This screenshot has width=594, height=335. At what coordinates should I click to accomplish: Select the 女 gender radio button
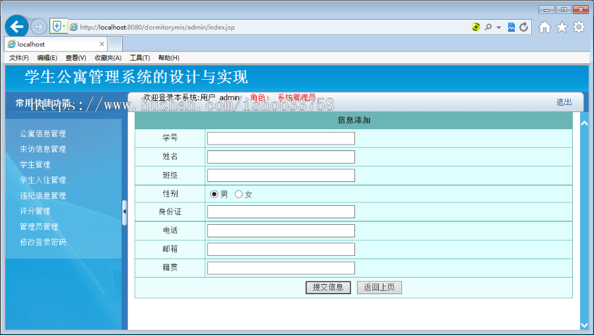click(239, 194)
